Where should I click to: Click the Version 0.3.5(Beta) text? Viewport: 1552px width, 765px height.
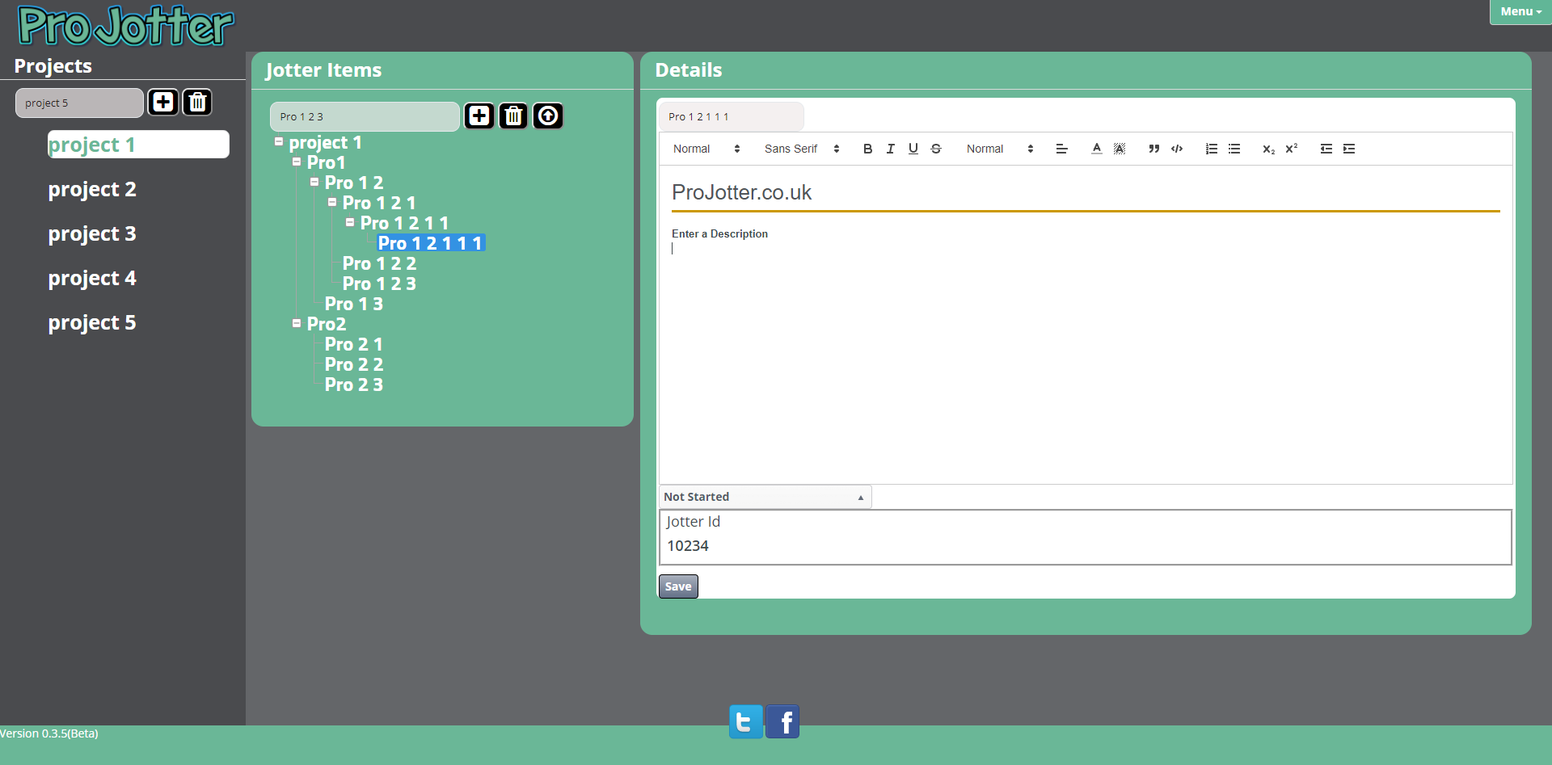pos(49,733)
